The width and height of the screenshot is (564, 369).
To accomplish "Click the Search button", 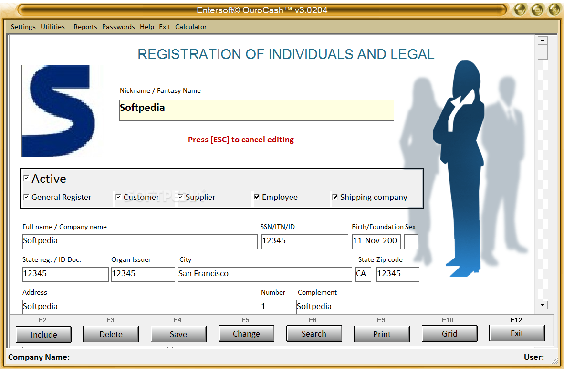I will pyautogui.click(x=314, y=334).
